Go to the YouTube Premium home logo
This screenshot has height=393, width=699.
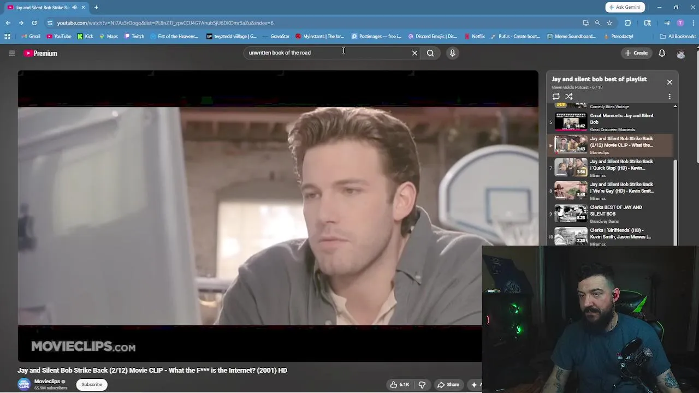point(40,53)
